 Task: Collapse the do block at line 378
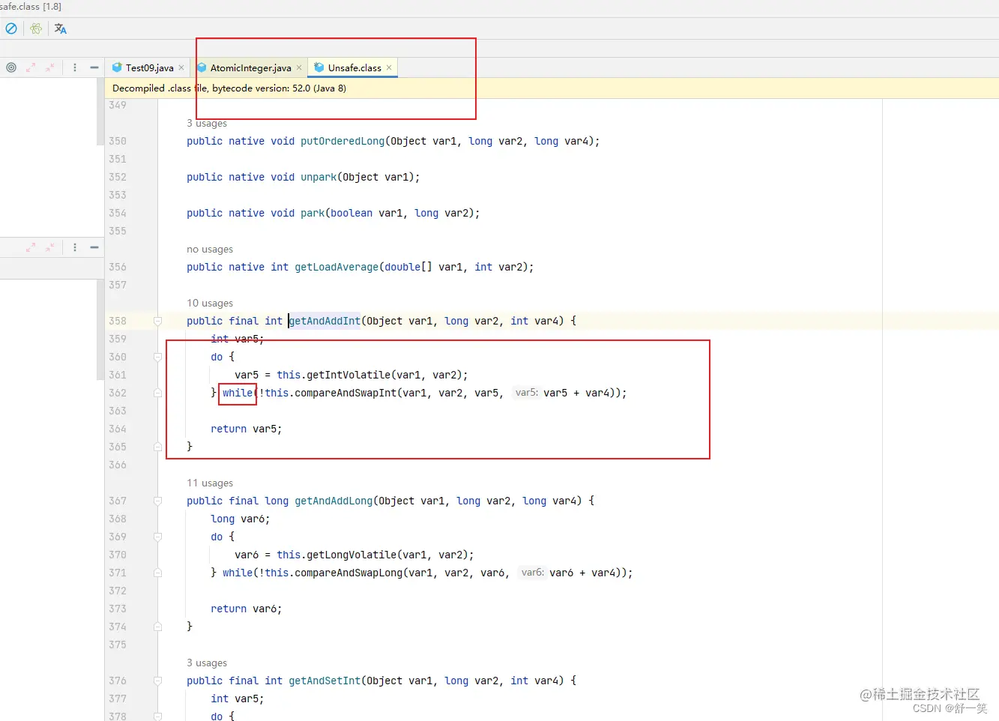pos(157,717)
